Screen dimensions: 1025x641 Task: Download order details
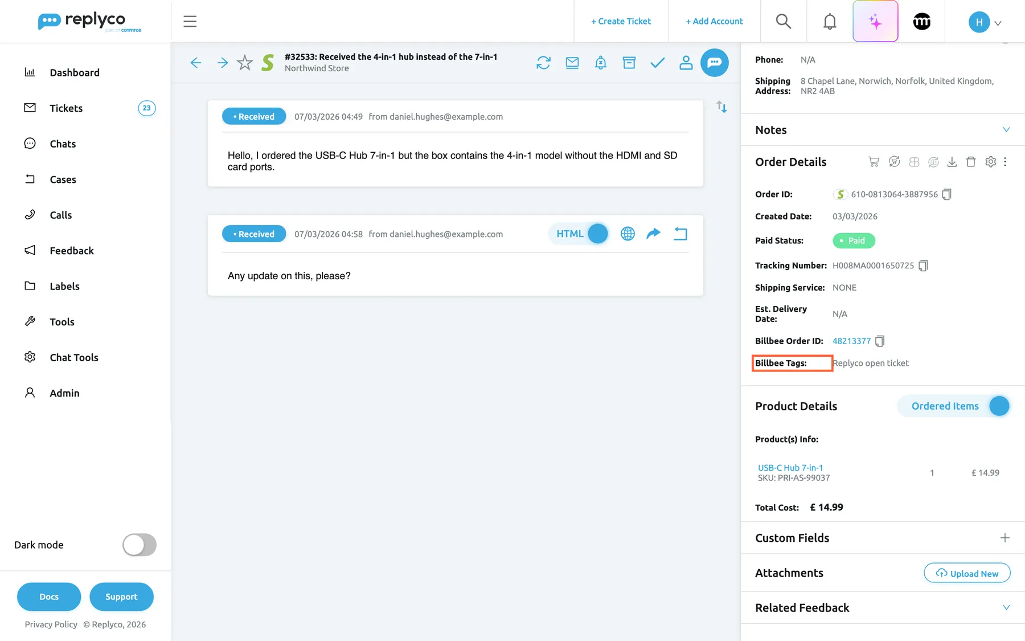click(x=952, y=162)
